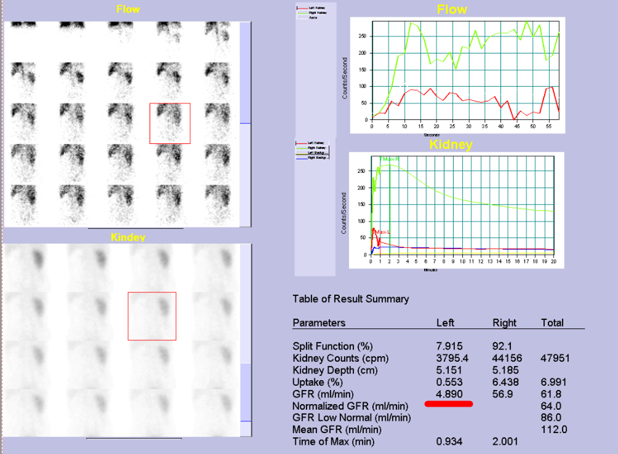Click the red underline beneath left GFR

pos(449,404)
